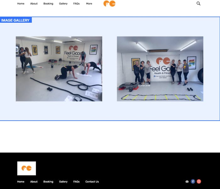Screen dimensions: 220x189
Task: Open FAQs in top navigation
Action: (76, 4)
